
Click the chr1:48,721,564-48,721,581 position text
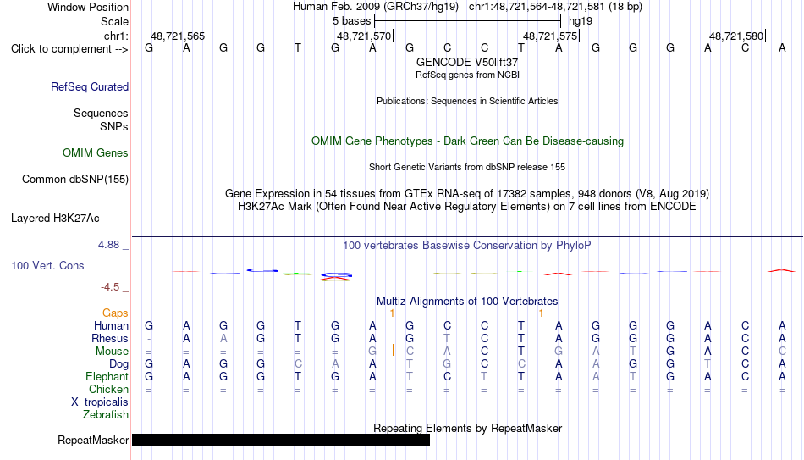(x=537, y=7)
